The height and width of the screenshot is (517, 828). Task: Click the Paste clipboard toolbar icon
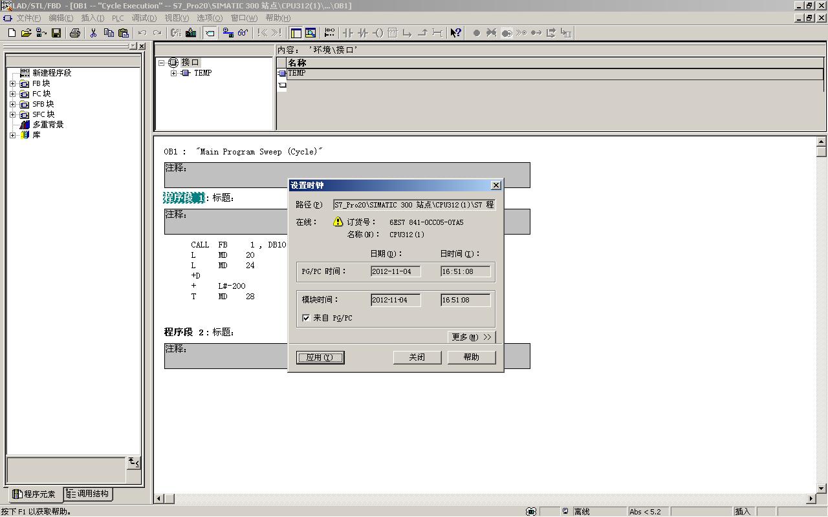click(x=124, y=33)
